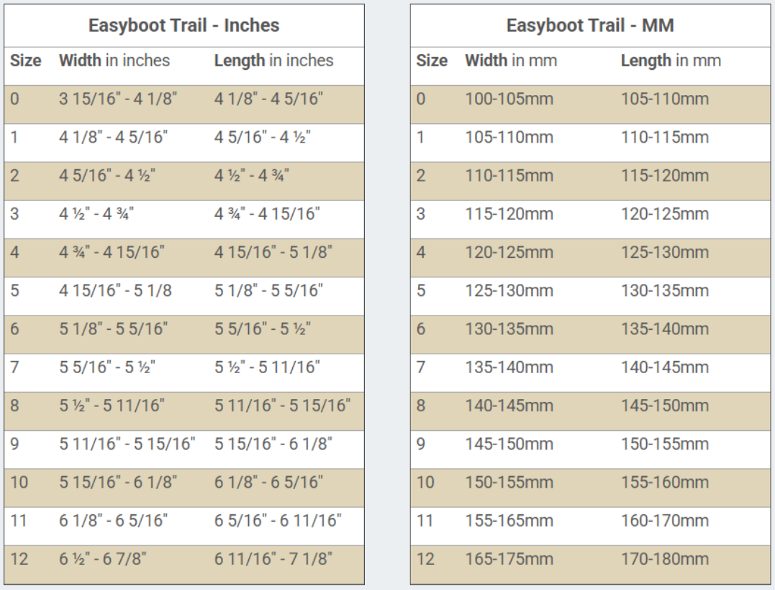Viewport: 775px width, 590px height.
Task: Click the Size header in the inches table
Action: tap(26, 61)
